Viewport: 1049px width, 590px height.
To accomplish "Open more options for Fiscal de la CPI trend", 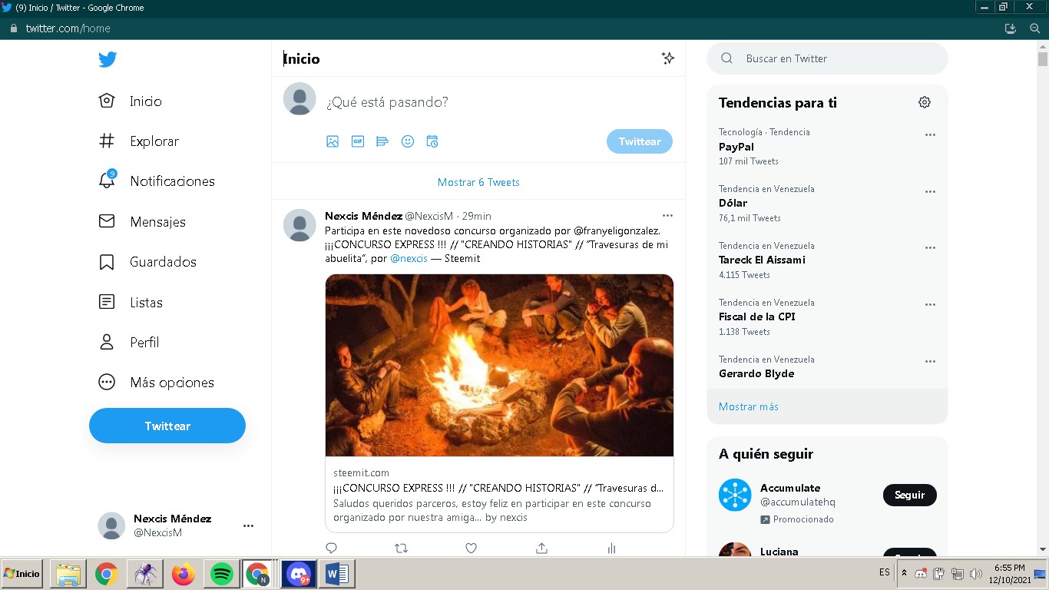I will pyautogui.click(x=930, y=306).
